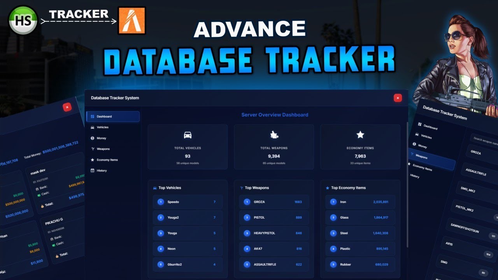Screen dimensions: 498x280
Task: Click the green HS logo at top left
Action: click(x=23, y=20)
